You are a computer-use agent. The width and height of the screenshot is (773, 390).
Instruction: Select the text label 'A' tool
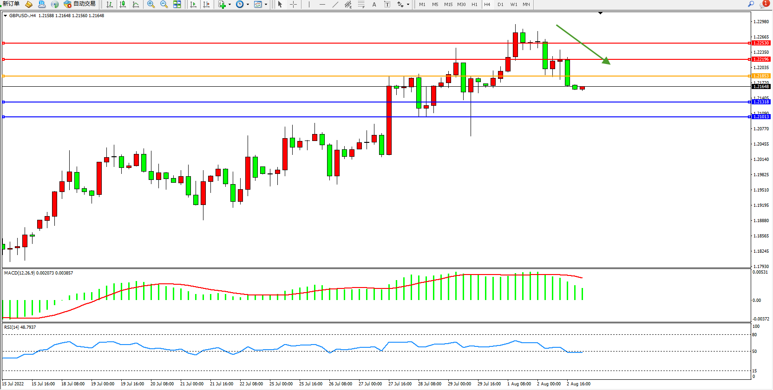tap(374, 4)
